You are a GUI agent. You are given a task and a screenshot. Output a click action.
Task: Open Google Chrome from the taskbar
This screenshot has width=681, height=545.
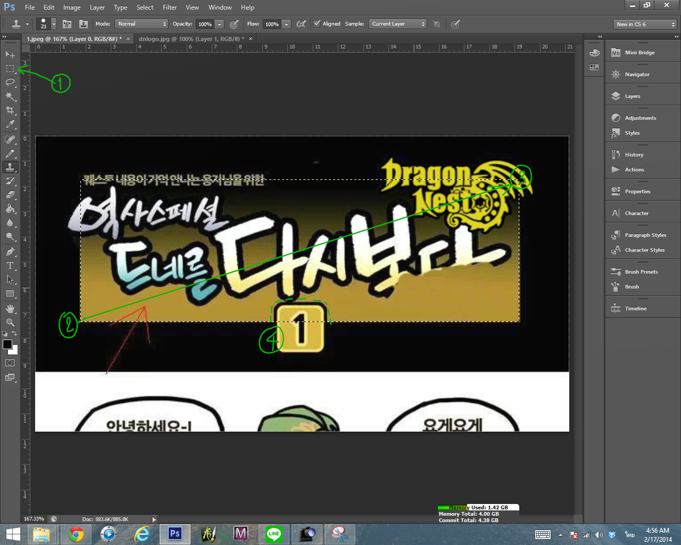[x=76, y=534]
